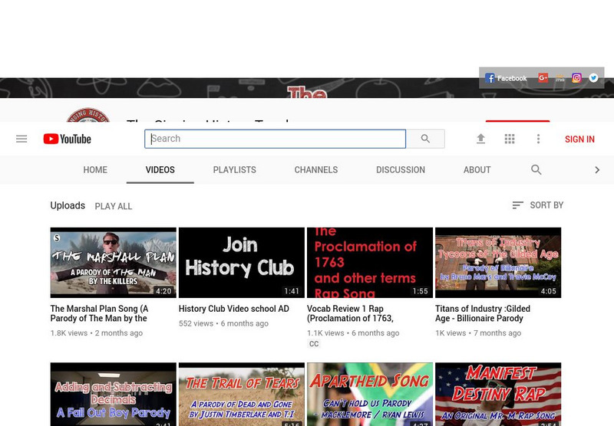Screen dimensions: 614x426
Task: Open the Twitter banner icon
Action: pos(593,78)
